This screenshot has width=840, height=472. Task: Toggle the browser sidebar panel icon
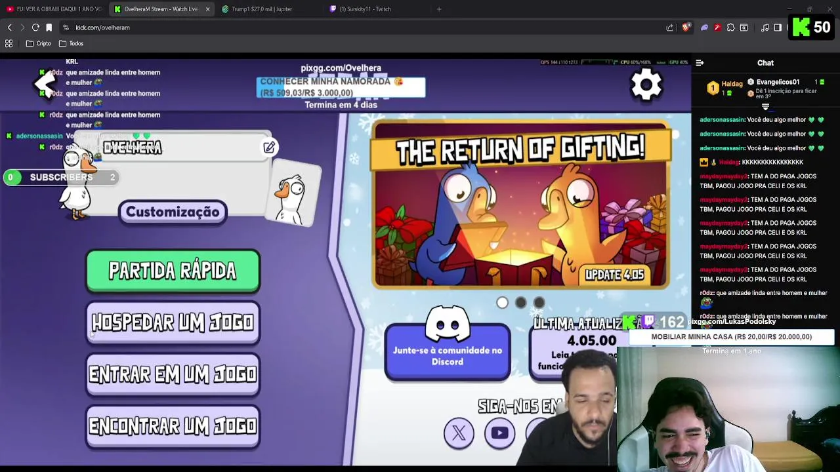[778, 28]
